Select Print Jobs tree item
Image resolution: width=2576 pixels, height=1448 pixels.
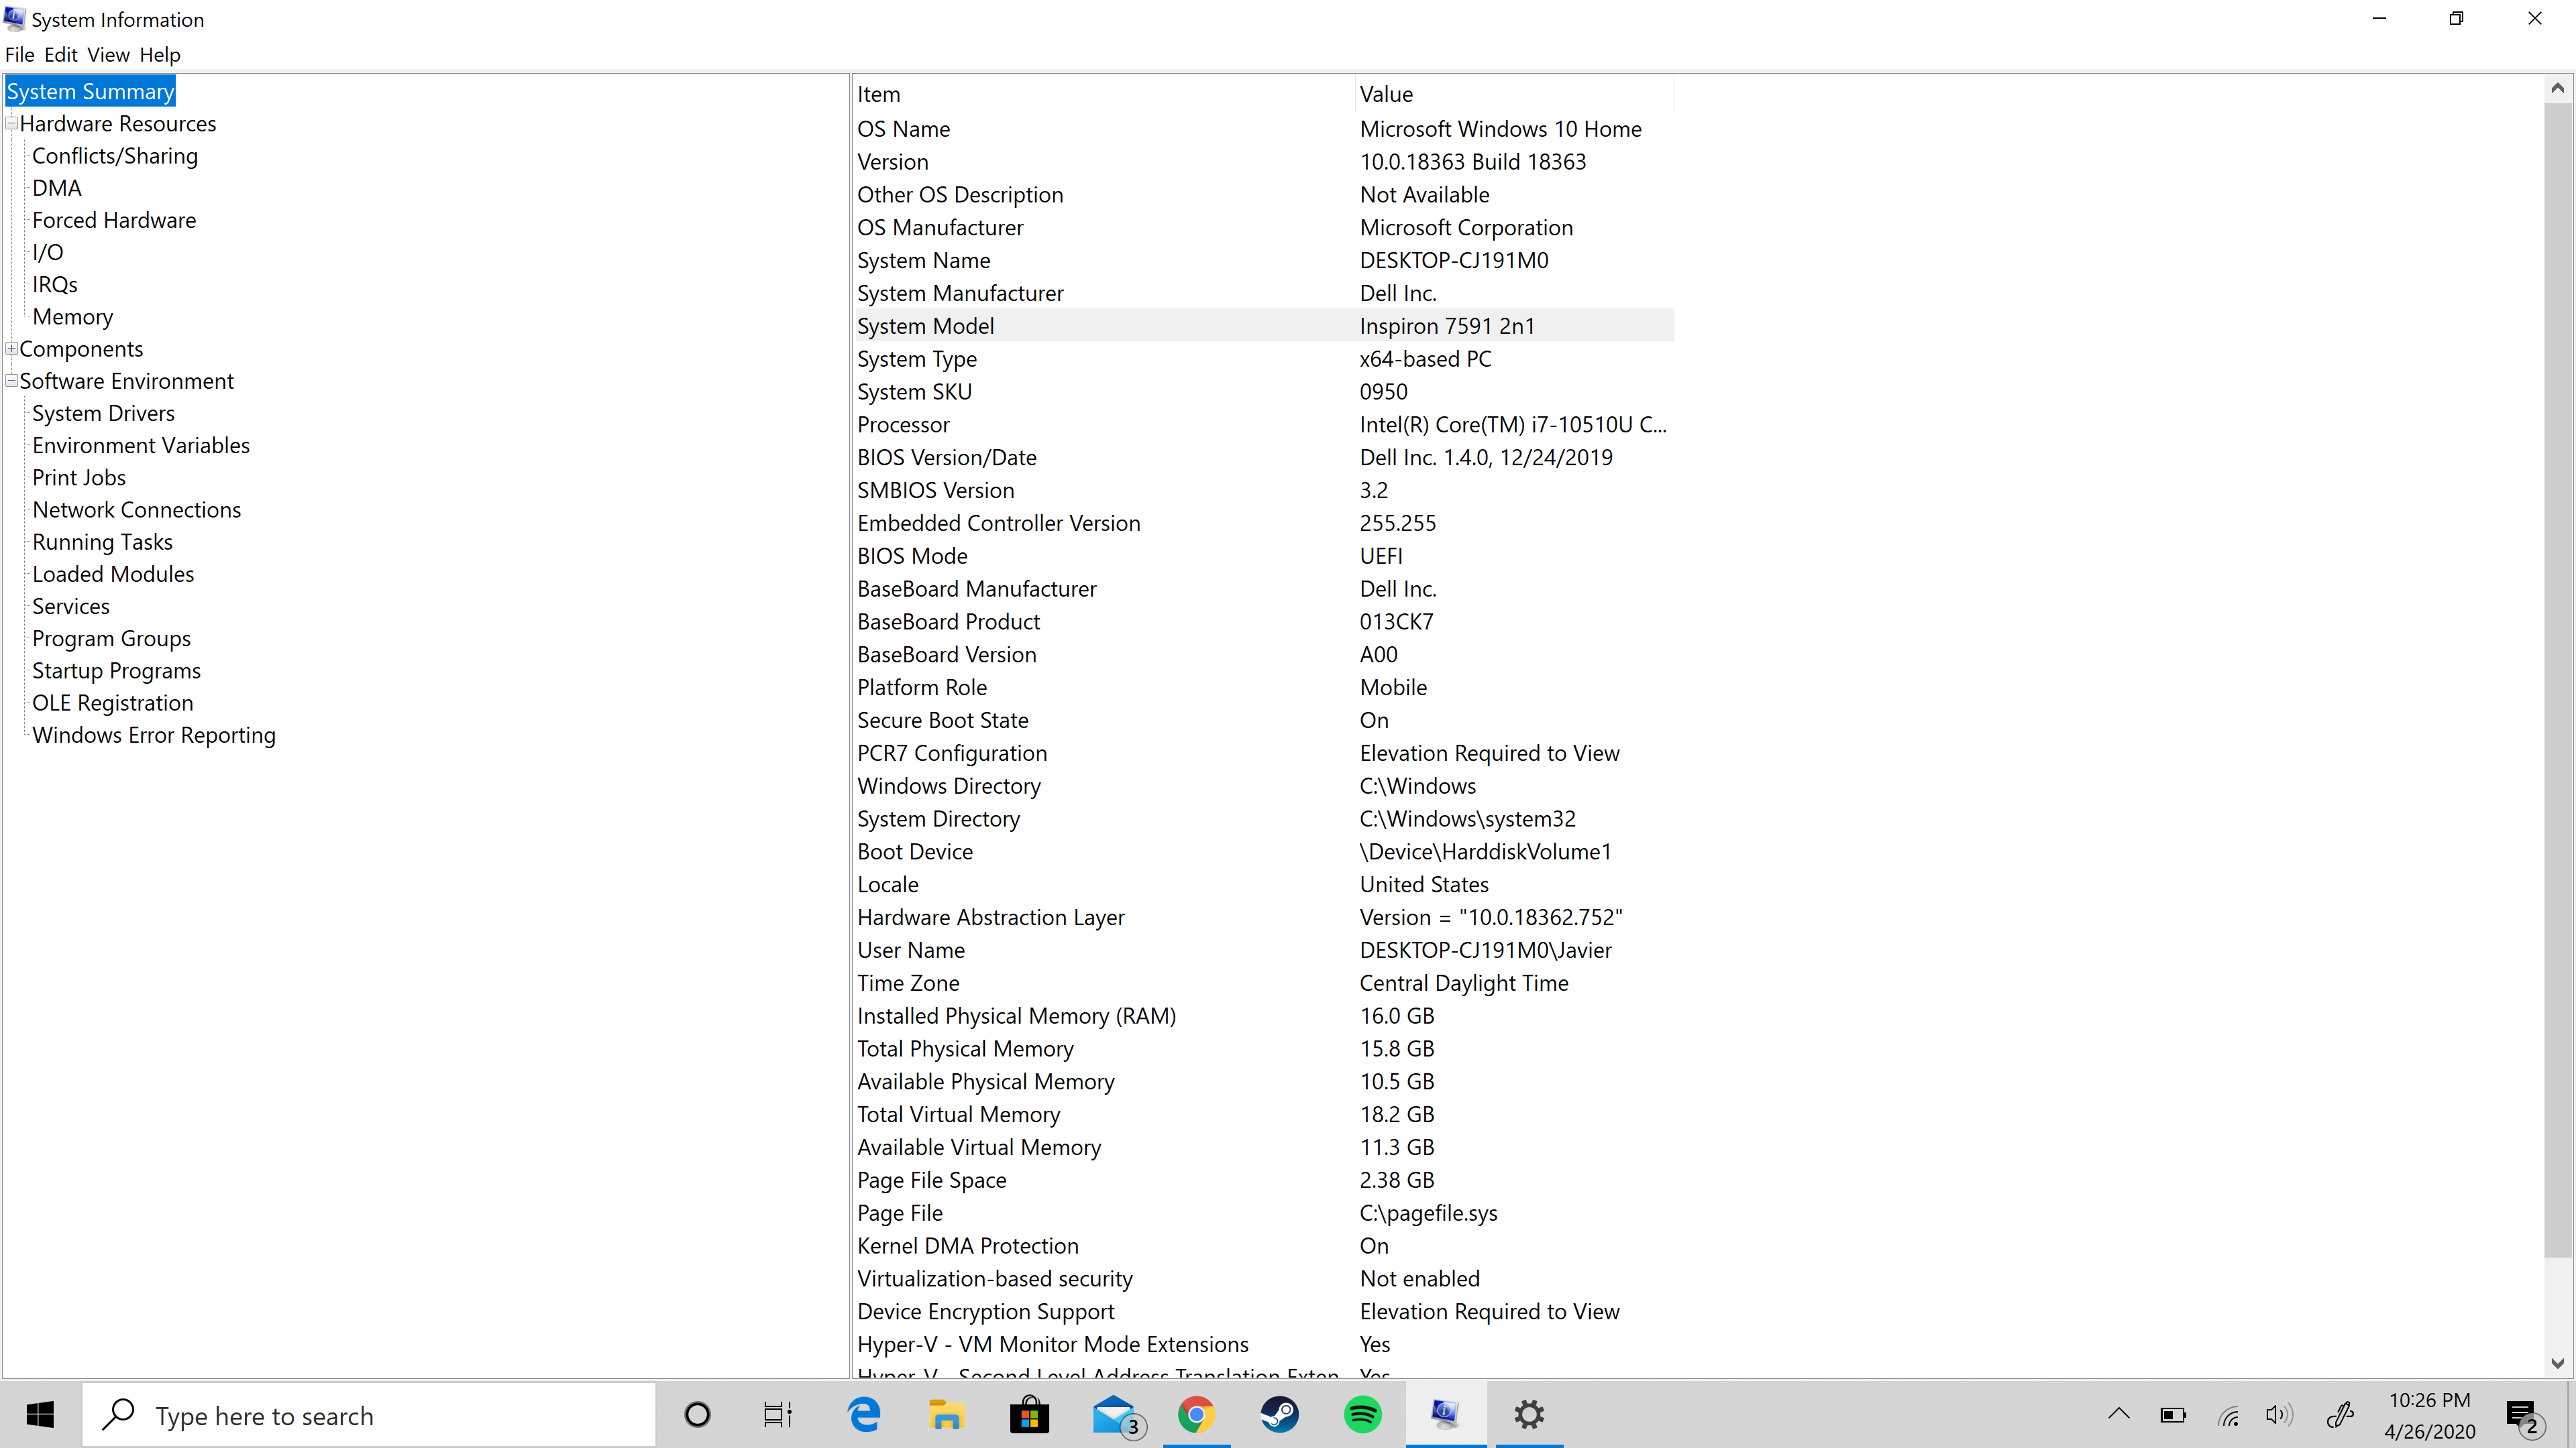(x=79, y=478)
